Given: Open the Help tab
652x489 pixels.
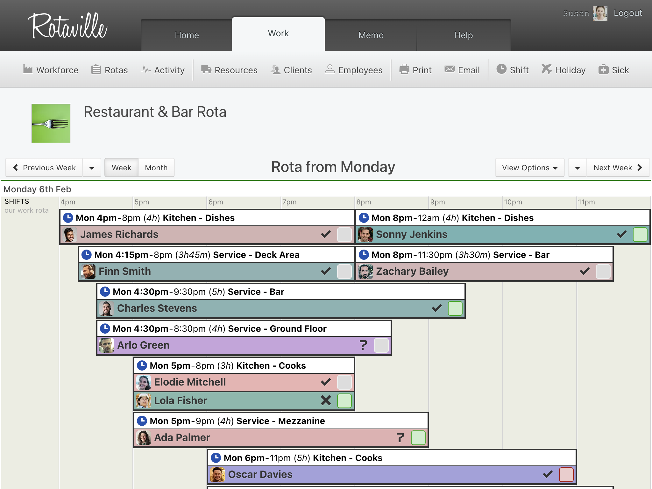Looking at the screenshot, I should click(464, 35).
